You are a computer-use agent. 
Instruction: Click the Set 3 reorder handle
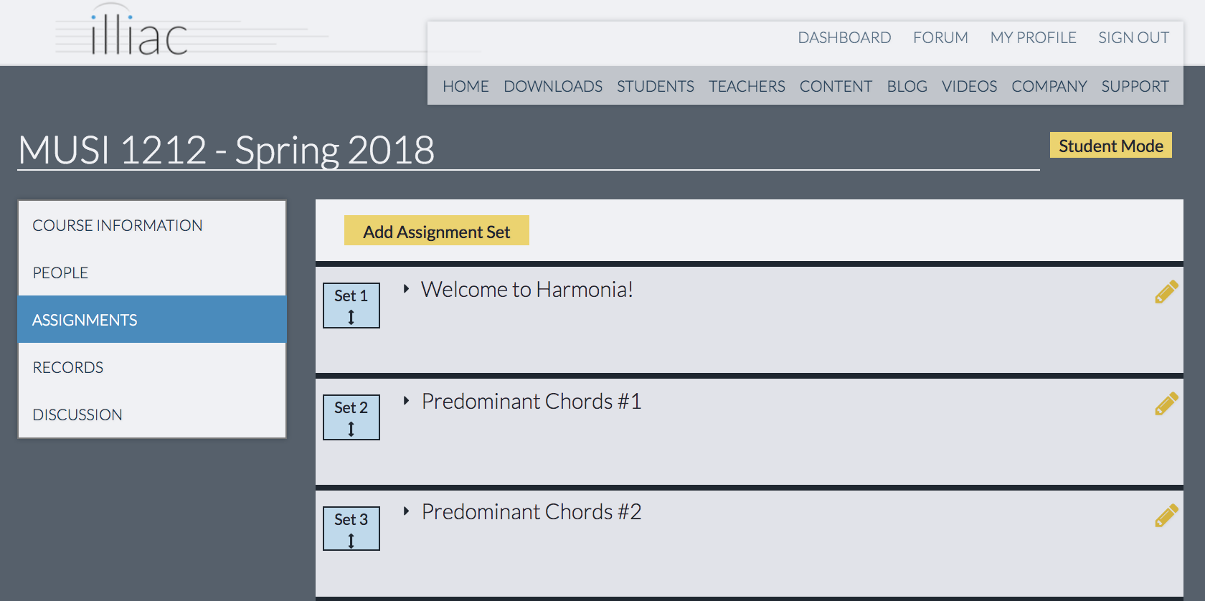point(351,529)
